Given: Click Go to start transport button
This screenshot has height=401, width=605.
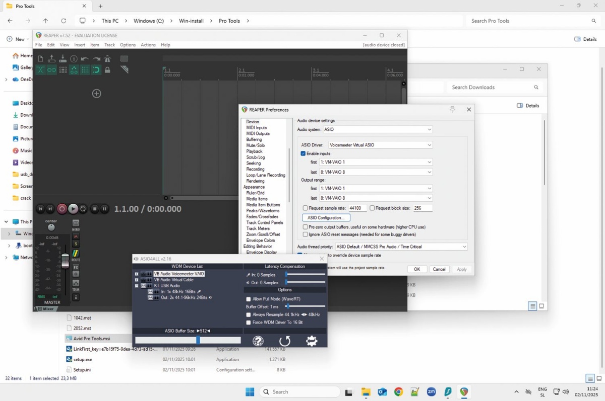Looking at the screenshot, I should [x=41, y=209].
